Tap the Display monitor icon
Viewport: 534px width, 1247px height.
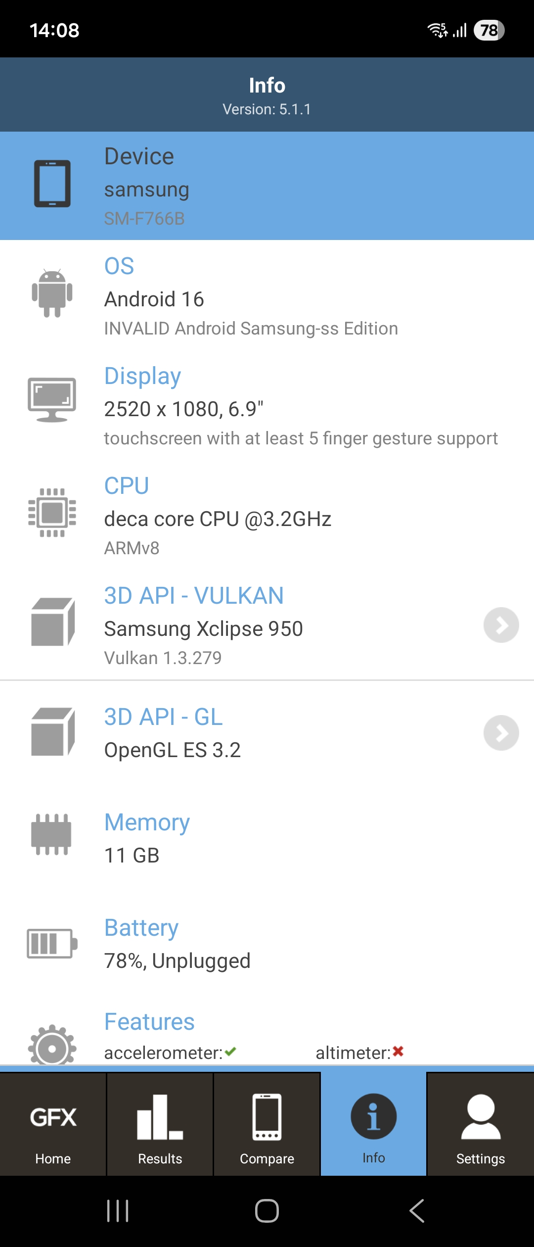pos(52,400)
